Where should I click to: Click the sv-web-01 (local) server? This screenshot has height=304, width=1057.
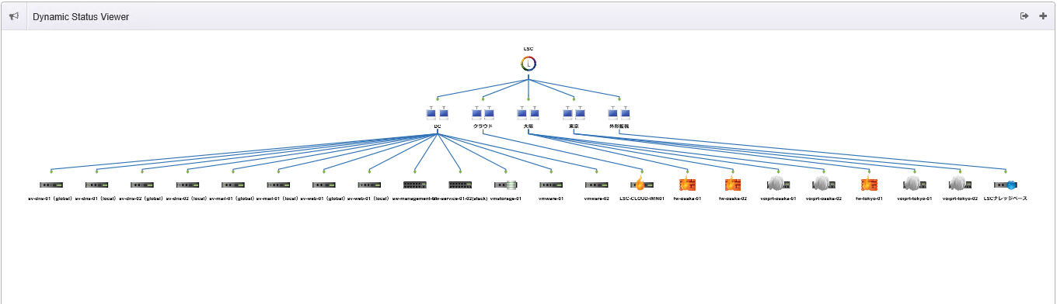[x=369, y=185]
